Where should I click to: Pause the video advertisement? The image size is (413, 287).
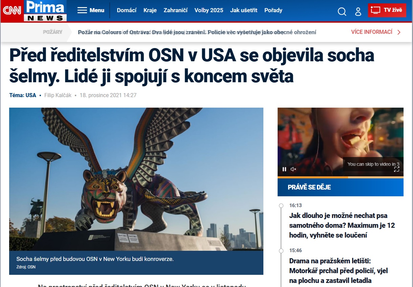tap(284, 169)
